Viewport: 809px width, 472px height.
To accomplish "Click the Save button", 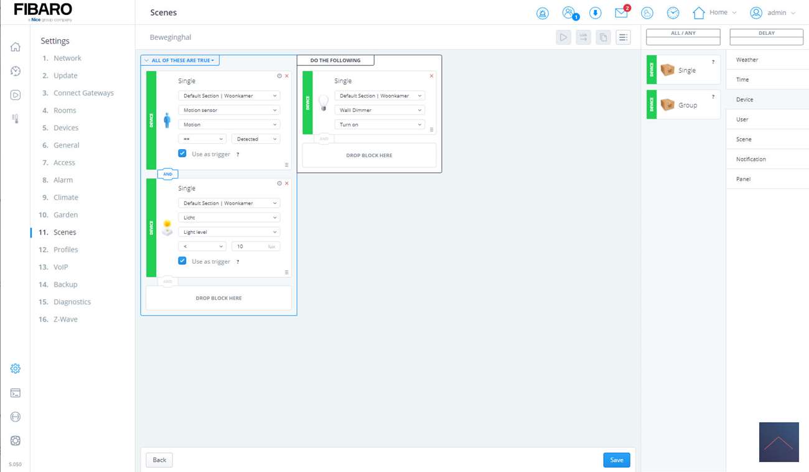I will 616,460.
